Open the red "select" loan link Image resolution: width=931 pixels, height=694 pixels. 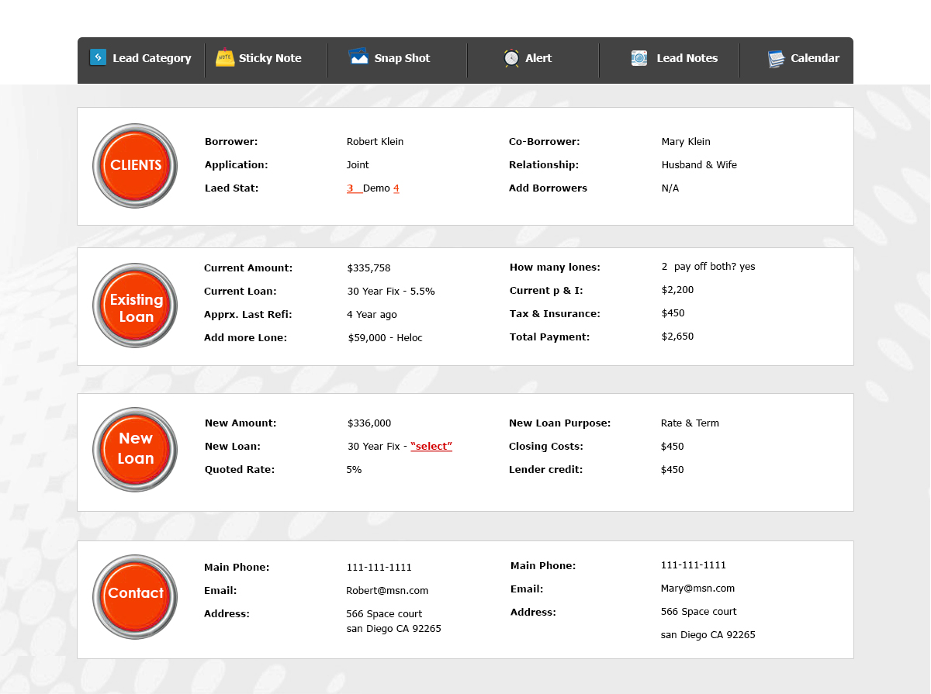[431, 447]
